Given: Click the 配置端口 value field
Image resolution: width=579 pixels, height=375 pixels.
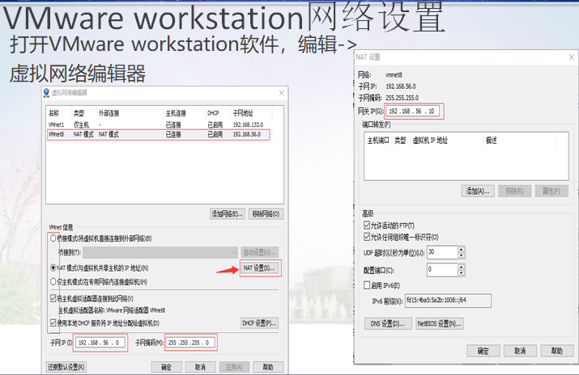Looking at the screenshot, I should coord(442,270).
